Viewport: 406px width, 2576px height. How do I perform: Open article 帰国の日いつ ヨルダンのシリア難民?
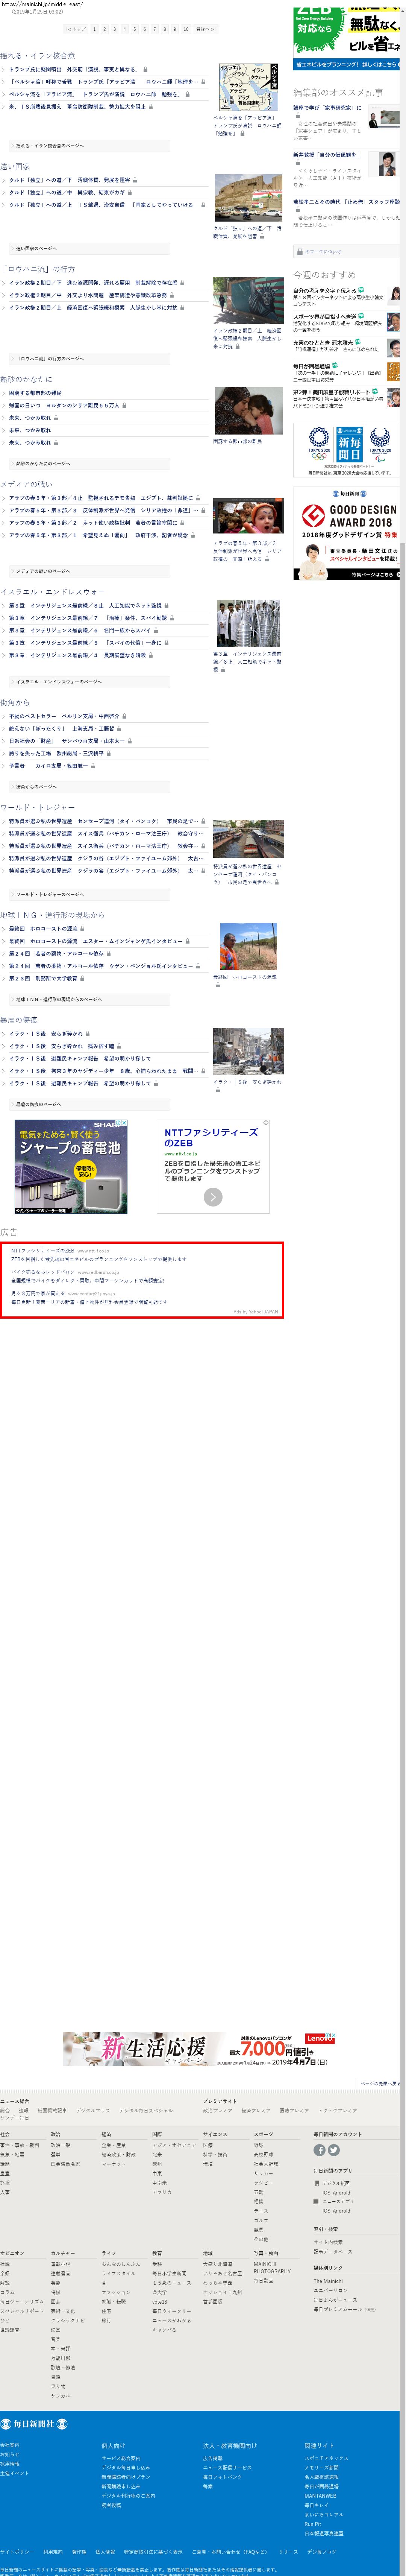click(64, 406)
